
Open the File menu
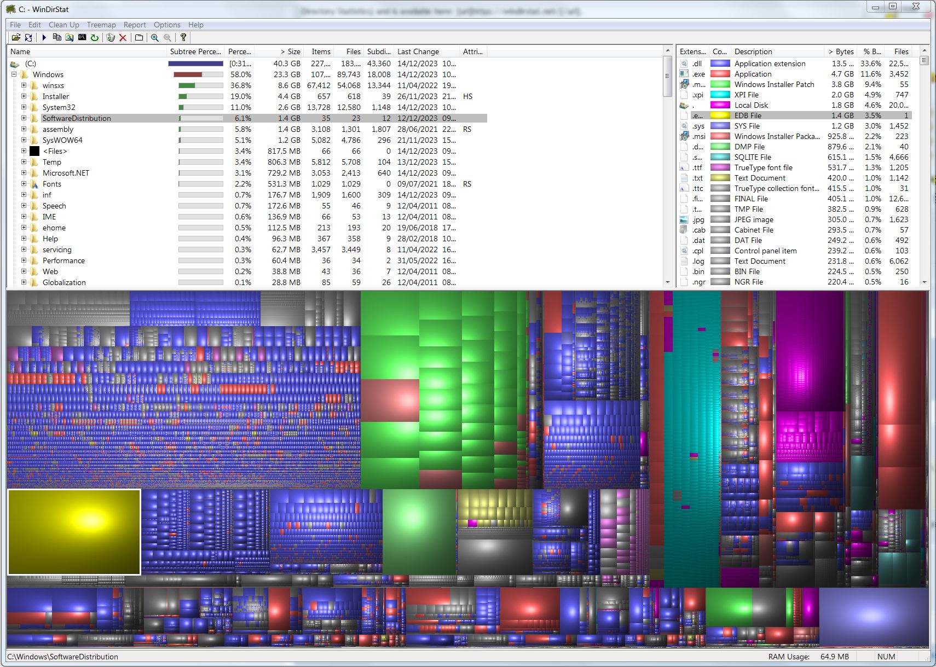pos(15,25)
